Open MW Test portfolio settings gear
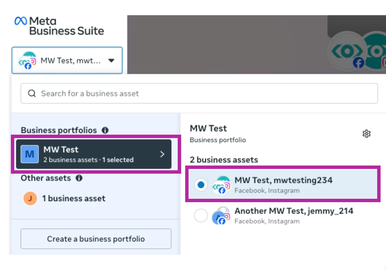386x270 pixels. click(x=367, y=134)
